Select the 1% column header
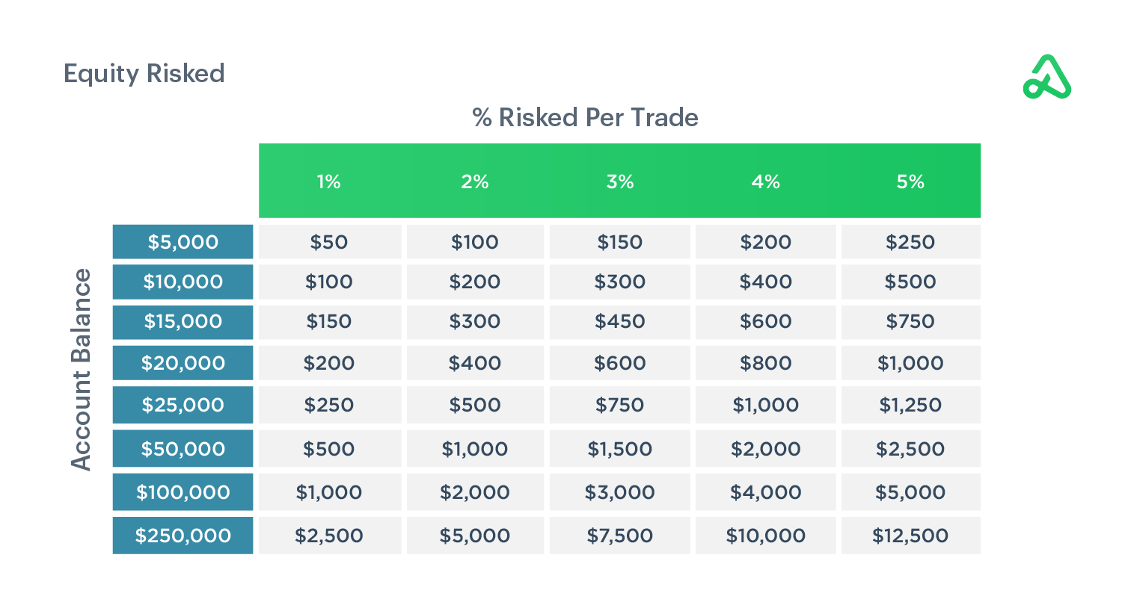 coord(328,182)
